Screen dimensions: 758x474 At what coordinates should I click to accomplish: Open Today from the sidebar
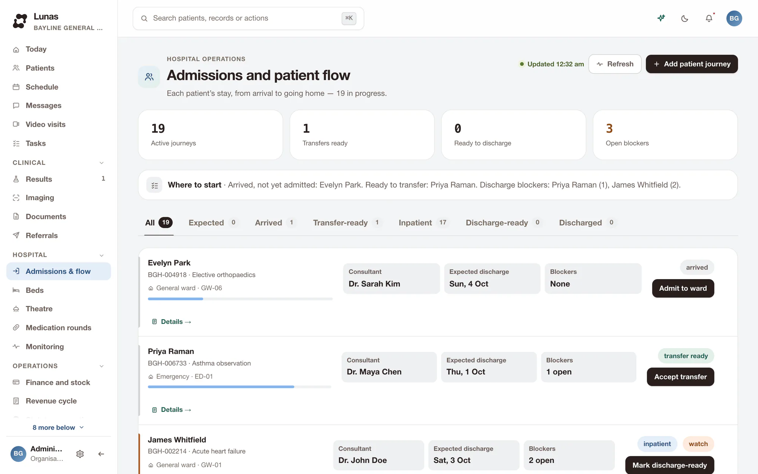click(x=59, y=49)
